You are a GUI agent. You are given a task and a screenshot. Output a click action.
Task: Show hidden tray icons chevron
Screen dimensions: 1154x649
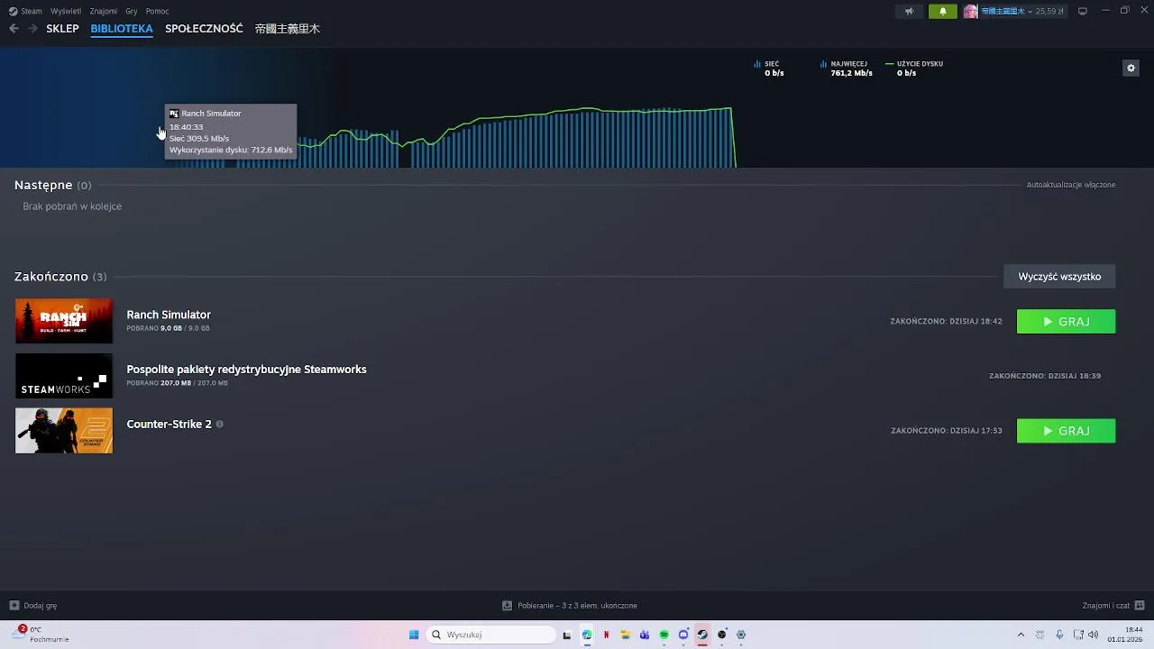click(x=1021, y=635)
